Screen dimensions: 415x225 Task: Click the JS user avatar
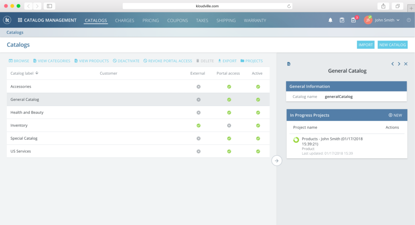pos(368,20)
